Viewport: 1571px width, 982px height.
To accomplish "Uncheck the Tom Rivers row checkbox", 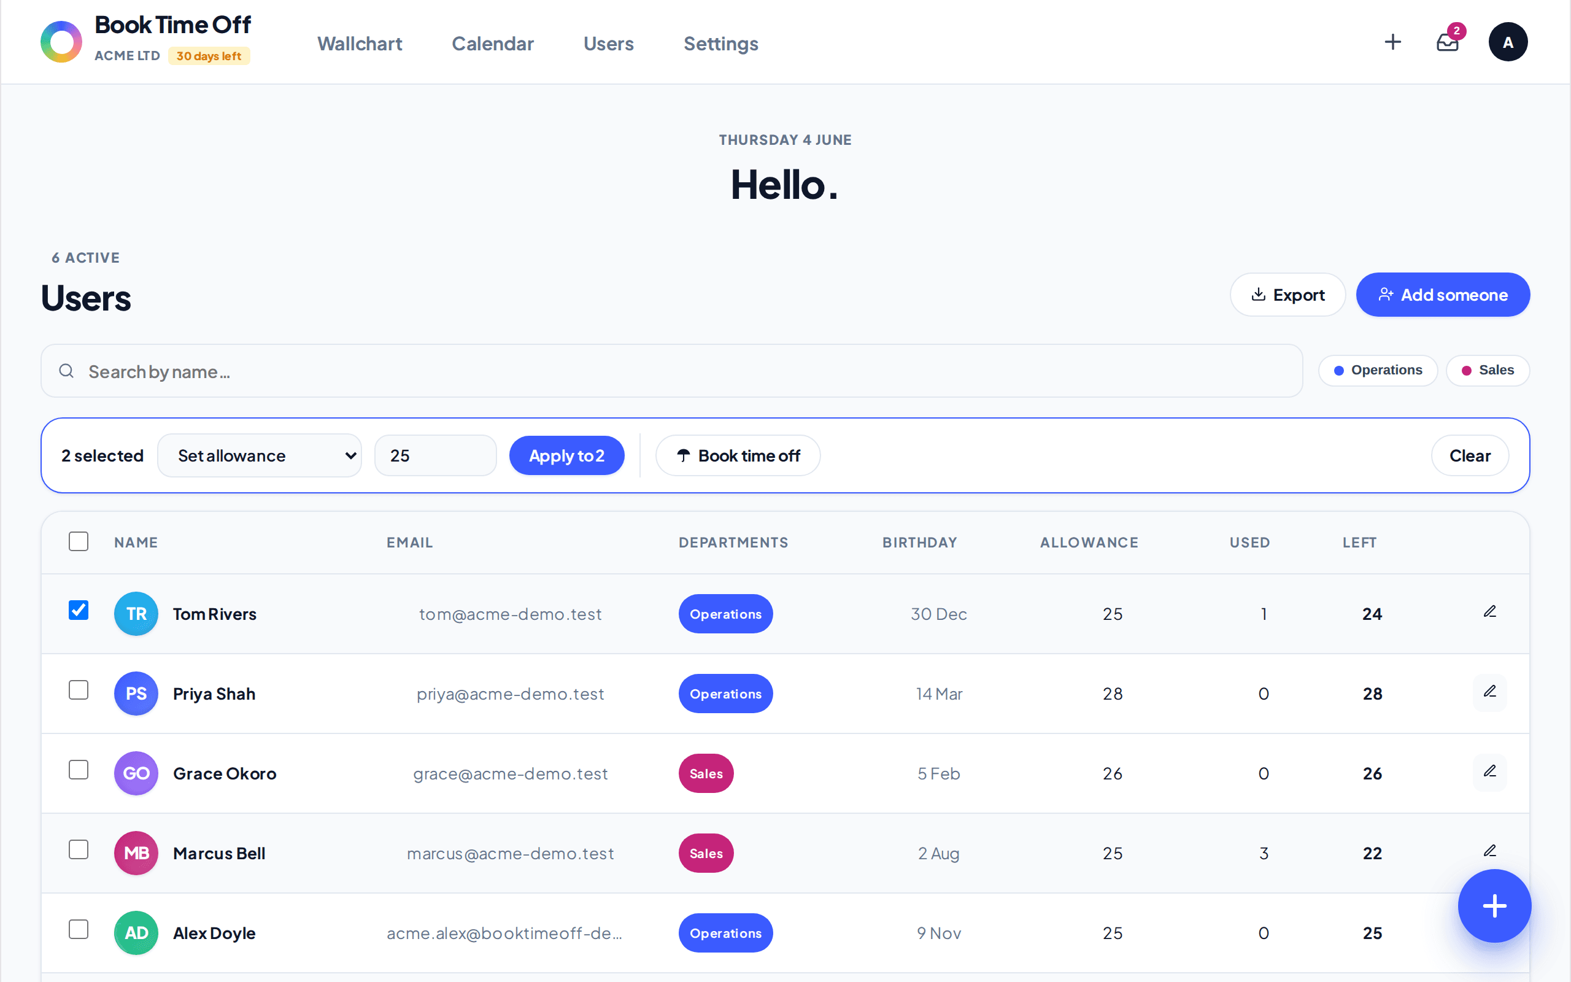I will click(x=79, y=611).
